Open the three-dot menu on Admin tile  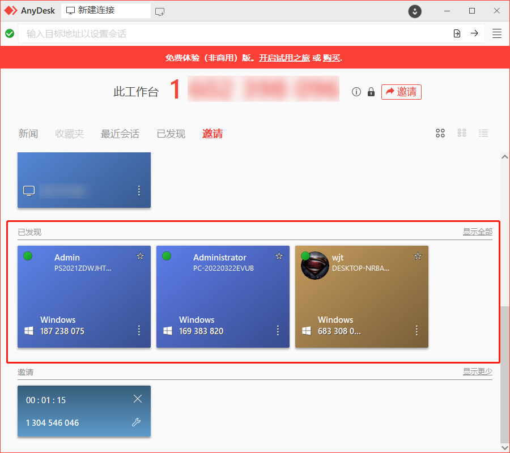[x=139, y=330]
